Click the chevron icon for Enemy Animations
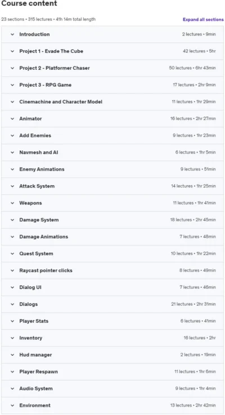The image size is (225, 415). (x=12, y=169)
